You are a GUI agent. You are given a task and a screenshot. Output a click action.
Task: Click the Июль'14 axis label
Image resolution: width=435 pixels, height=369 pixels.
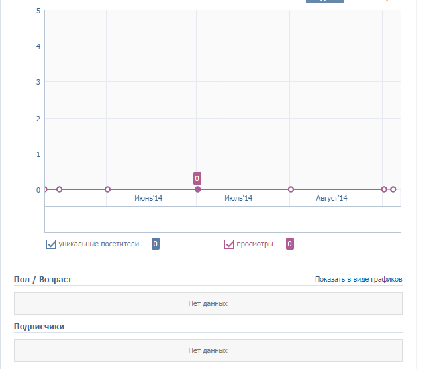pyautogui.click(x=238, y=198)
